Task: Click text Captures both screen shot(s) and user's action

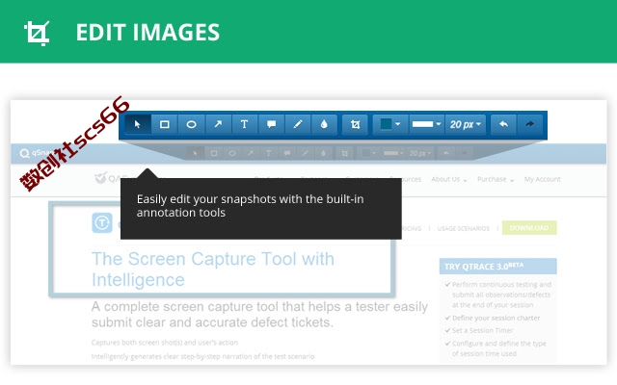Action: [x=165, y=343]
